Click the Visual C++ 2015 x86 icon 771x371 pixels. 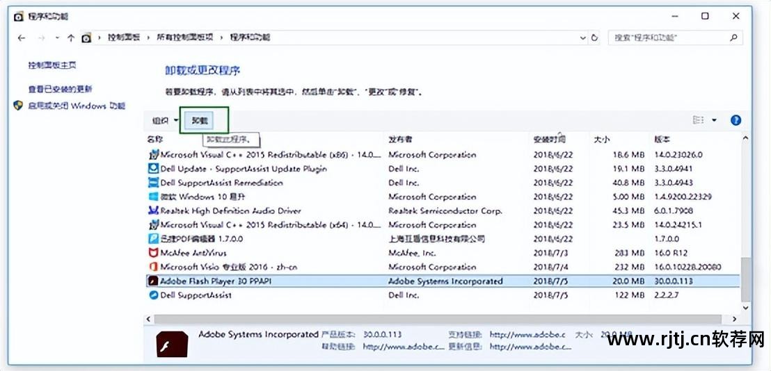153,154
